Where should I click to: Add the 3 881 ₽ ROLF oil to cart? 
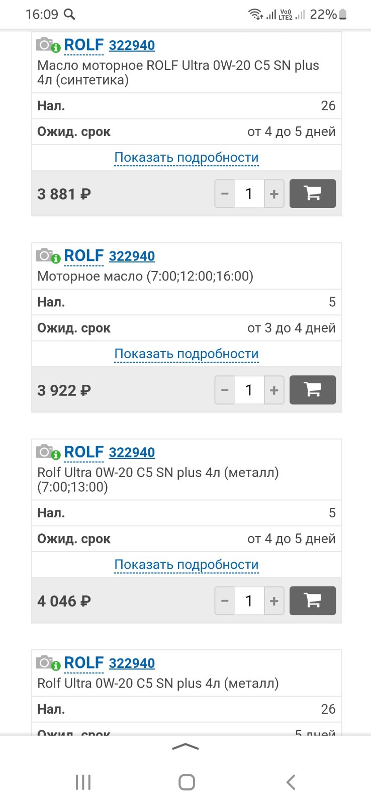coord(313,193)
